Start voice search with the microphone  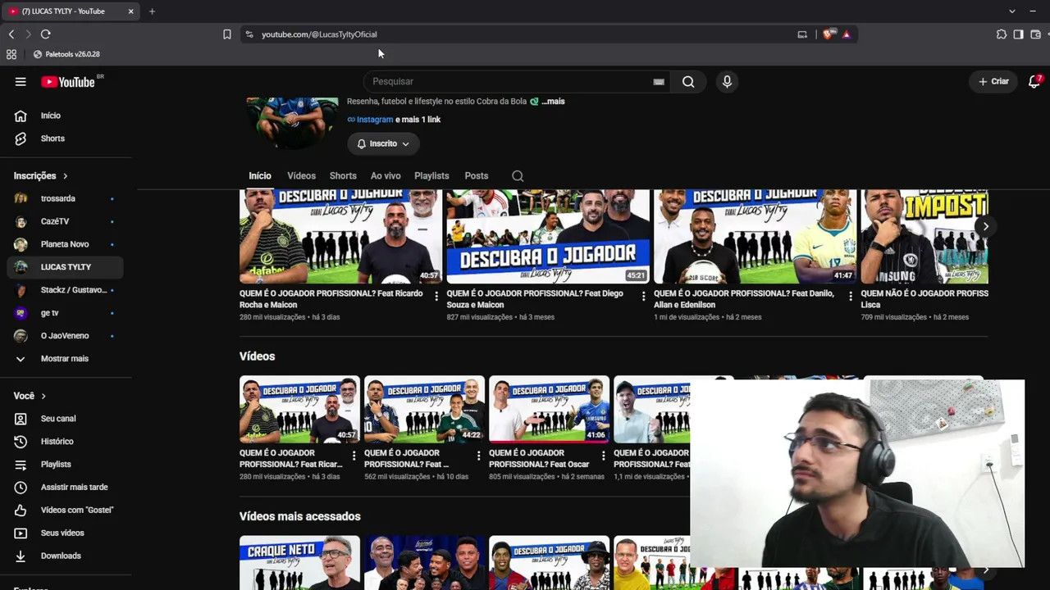click(x=727, y=82)
